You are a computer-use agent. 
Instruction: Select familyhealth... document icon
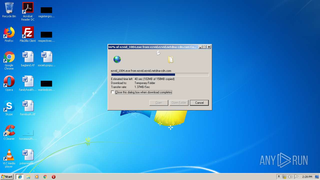pos(28,83)
